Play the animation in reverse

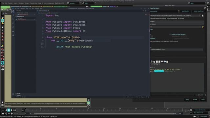[x=6, y=110]
